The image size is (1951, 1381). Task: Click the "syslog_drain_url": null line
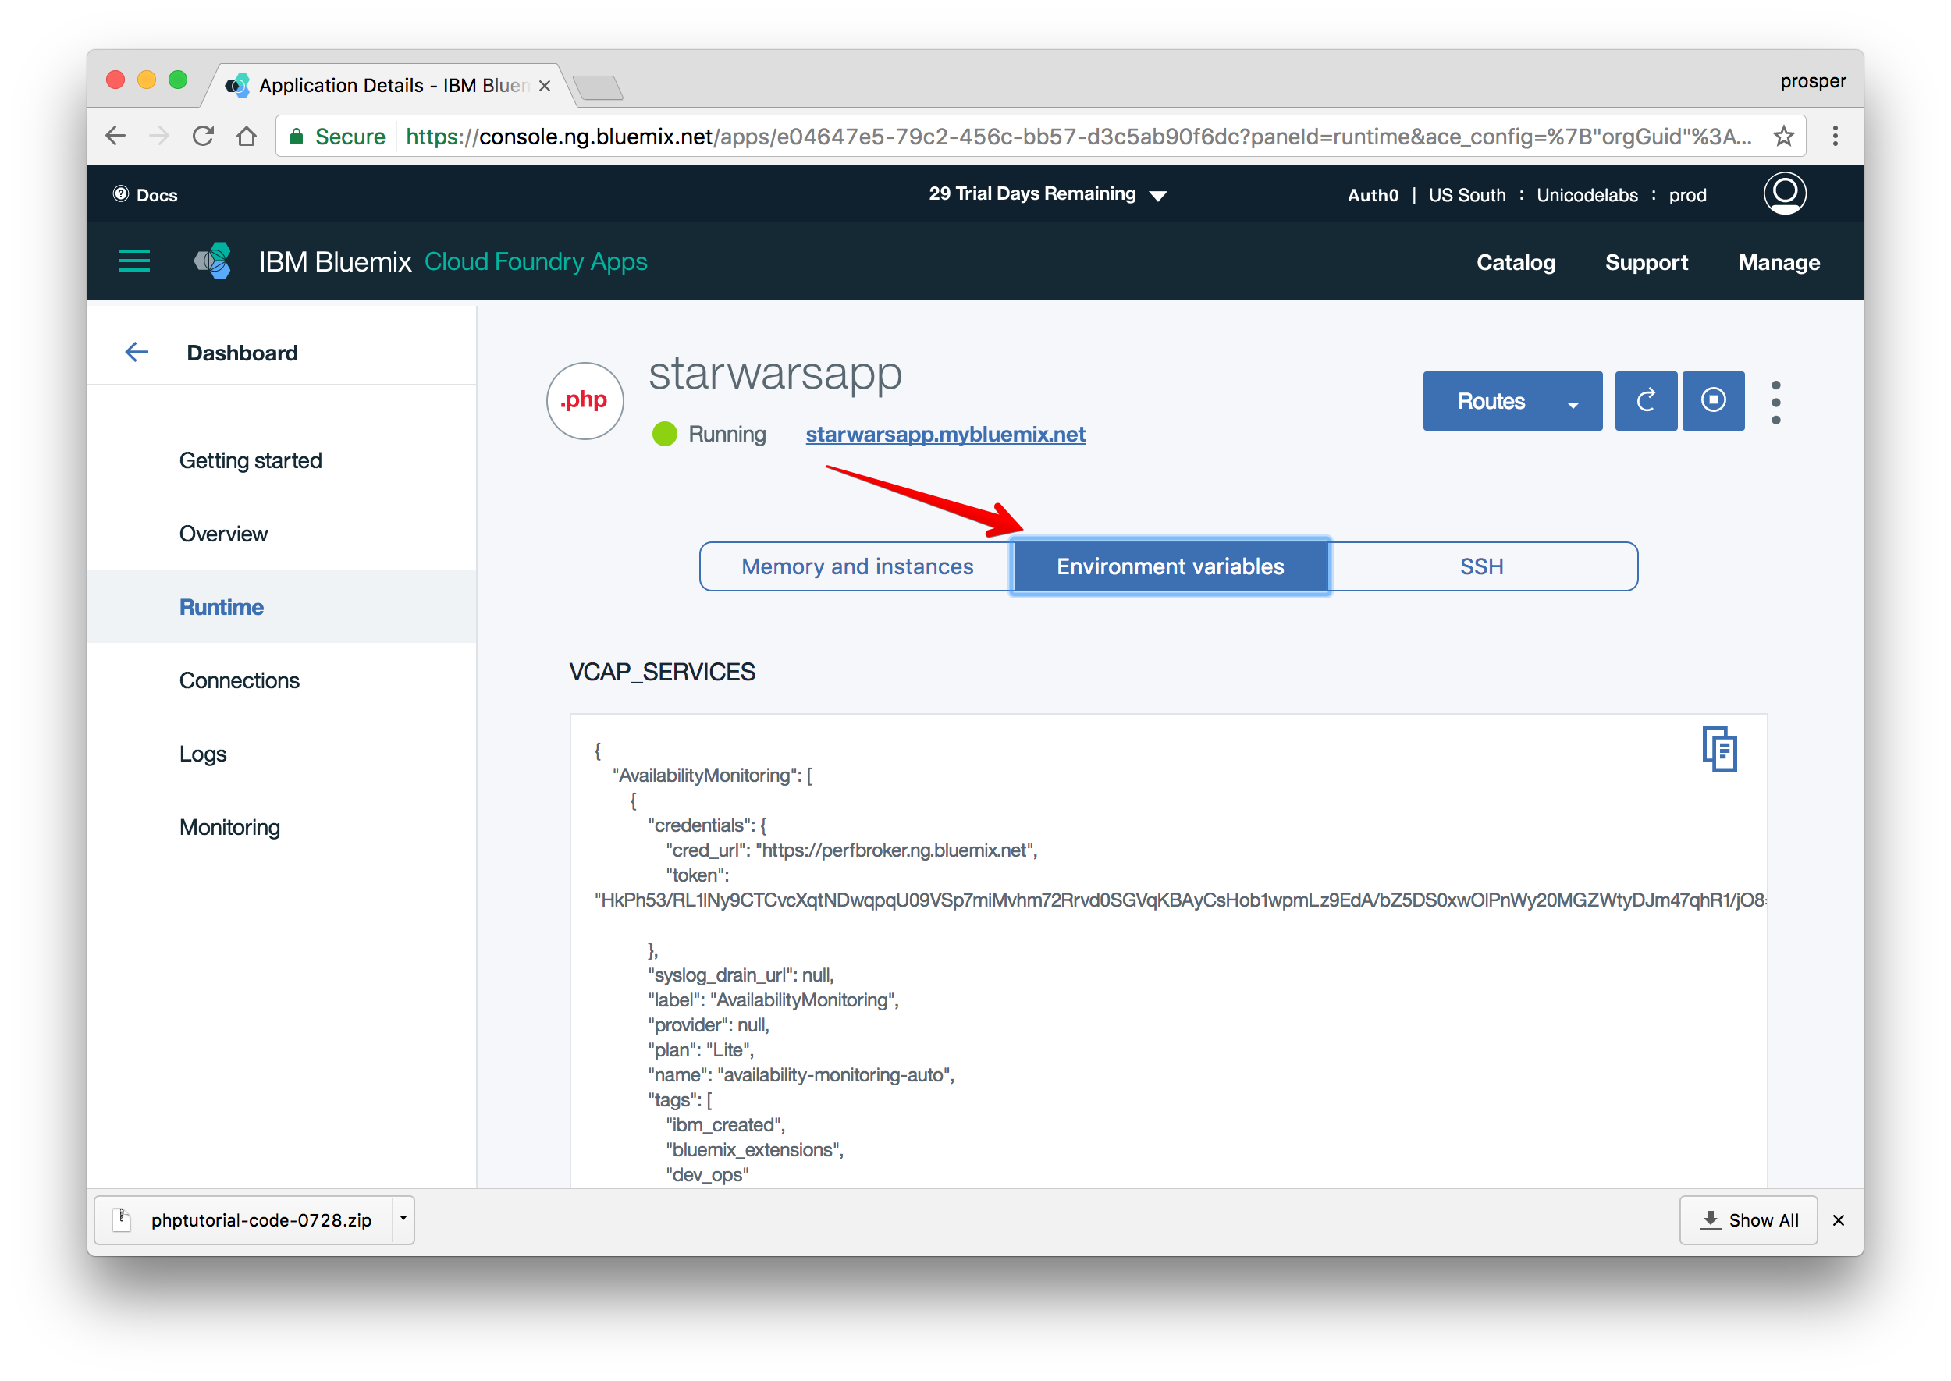pos(741,975)
